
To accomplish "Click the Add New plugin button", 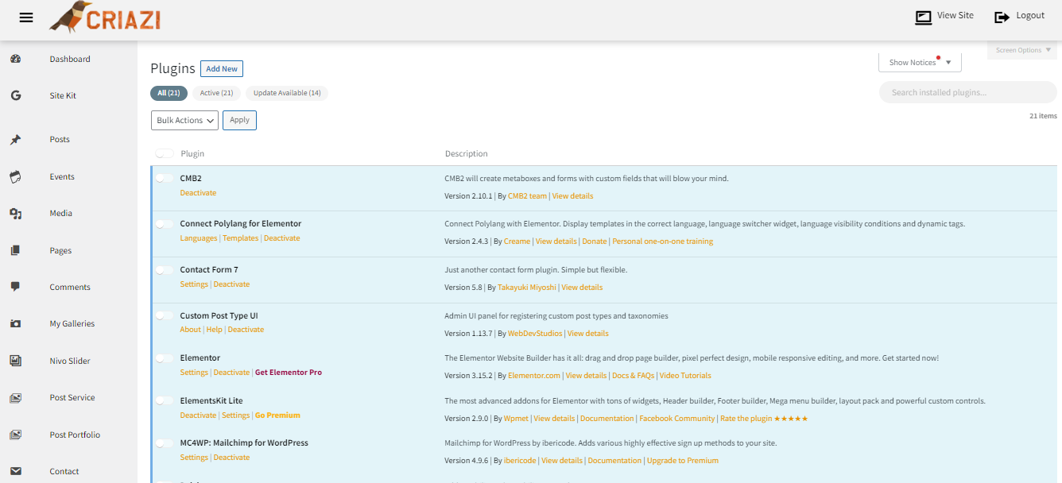I will (222, 69).
